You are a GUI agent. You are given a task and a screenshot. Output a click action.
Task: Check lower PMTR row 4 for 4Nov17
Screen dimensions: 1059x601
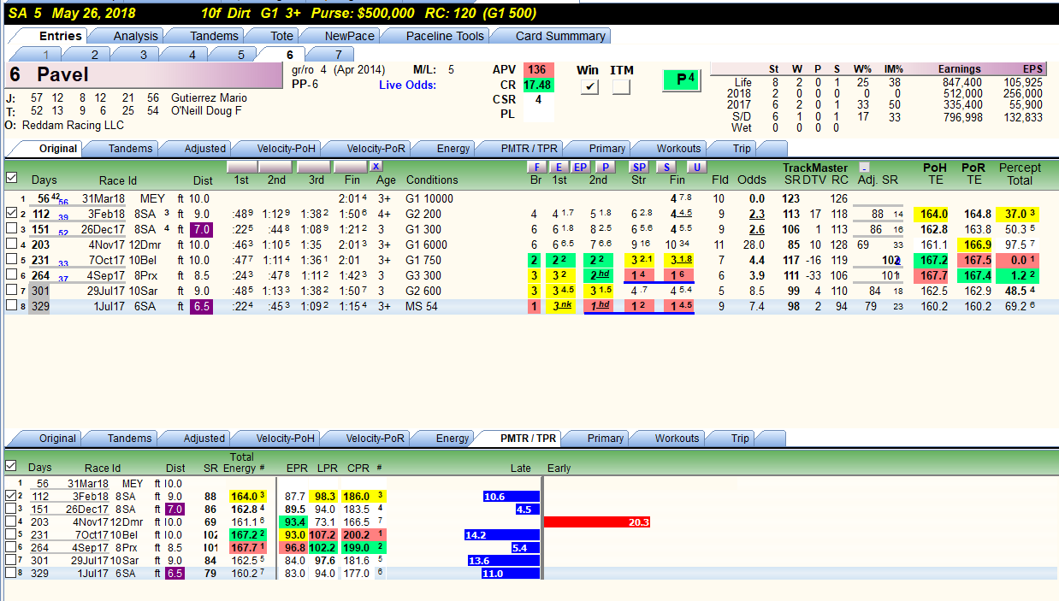[x=11, y=521]
